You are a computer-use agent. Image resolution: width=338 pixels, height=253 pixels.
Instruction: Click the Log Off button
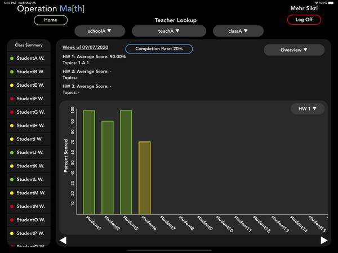304,20
